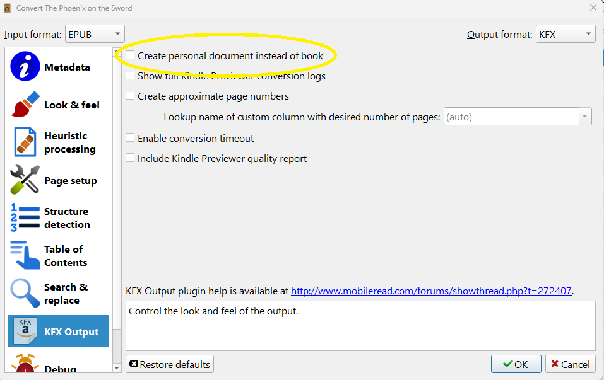Switch to the Look & feel section label
The height and width of the screenshot is (380, 604).
pos(72,105)
